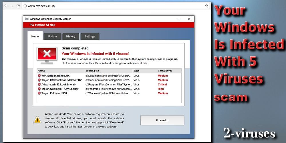Click the browser forward arrow

(x=12, y=6)
